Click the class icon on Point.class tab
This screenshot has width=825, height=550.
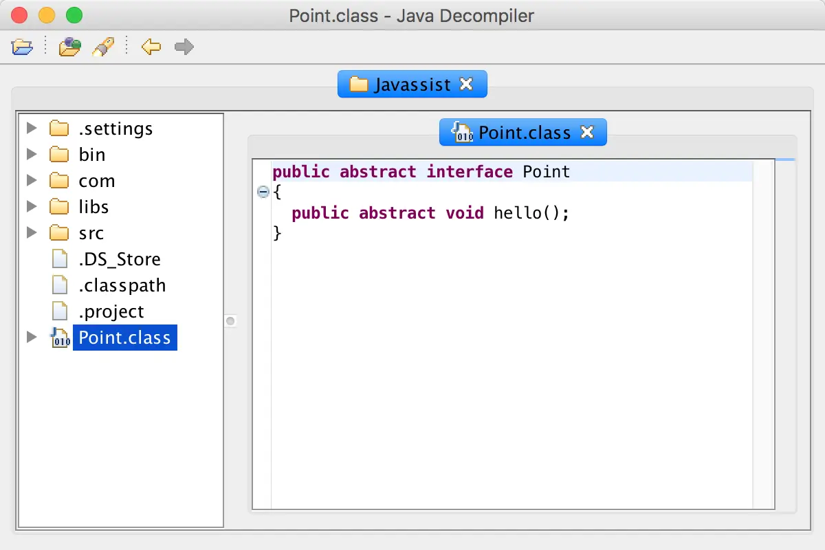[462, 132]
